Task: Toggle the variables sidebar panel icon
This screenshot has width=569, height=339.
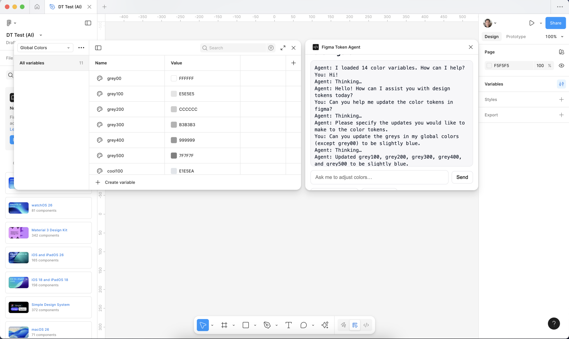Action: [98, 48]
